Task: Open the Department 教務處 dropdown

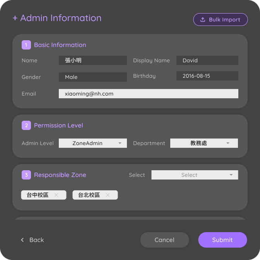Action: [x=204, y=143]
